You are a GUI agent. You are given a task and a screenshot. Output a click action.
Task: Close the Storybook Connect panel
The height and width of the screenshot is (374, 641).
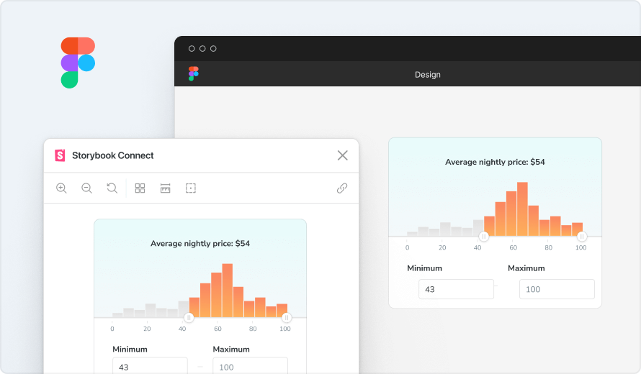[x=342, y=155]
